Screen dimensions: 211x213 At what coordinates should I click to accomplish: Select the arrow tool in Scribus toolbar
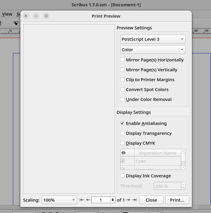(16, 23)
